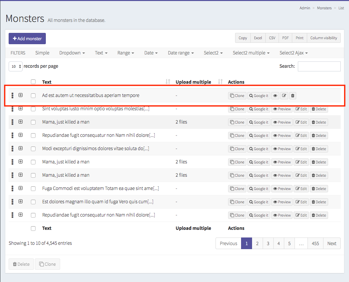Check the checkbox for the last 'Repudiandae fugit' row

pyautogui.click(x=33, y=215)
